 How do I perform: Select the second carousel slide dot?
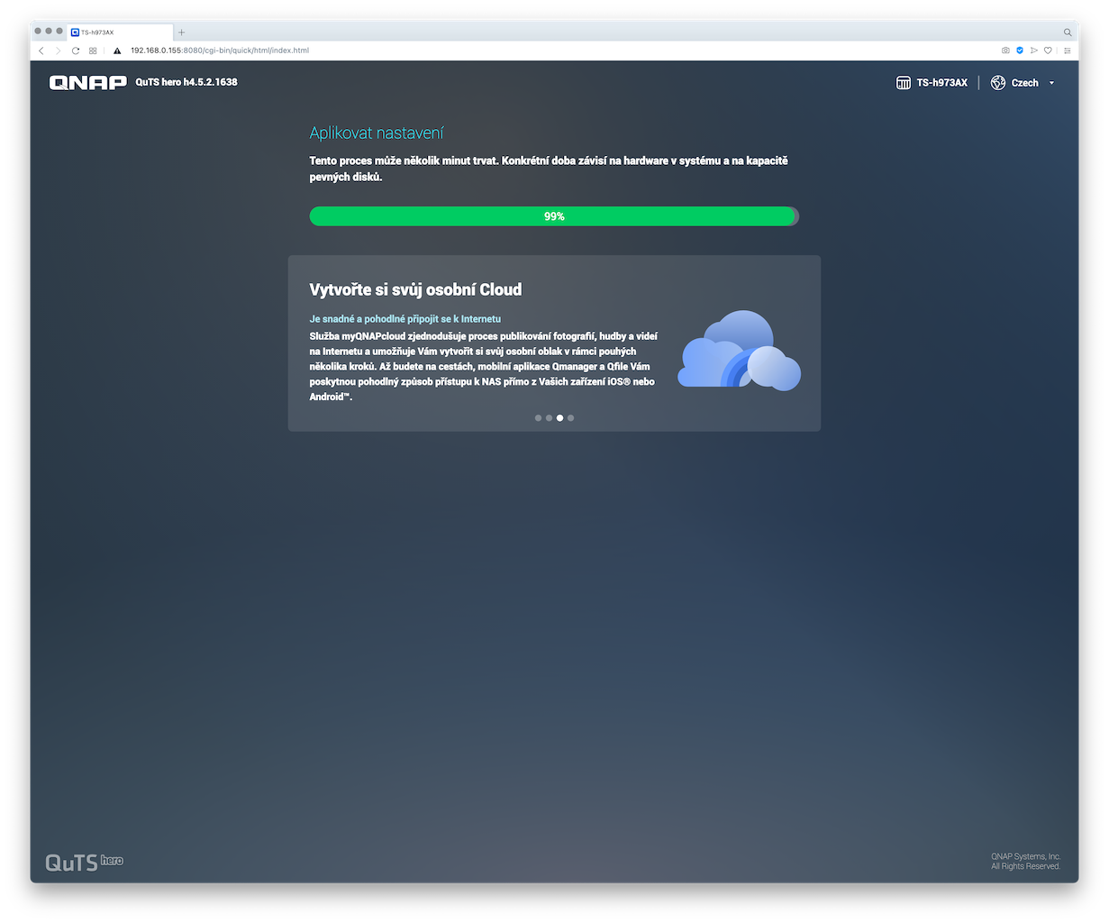click(x=549, y=418)
